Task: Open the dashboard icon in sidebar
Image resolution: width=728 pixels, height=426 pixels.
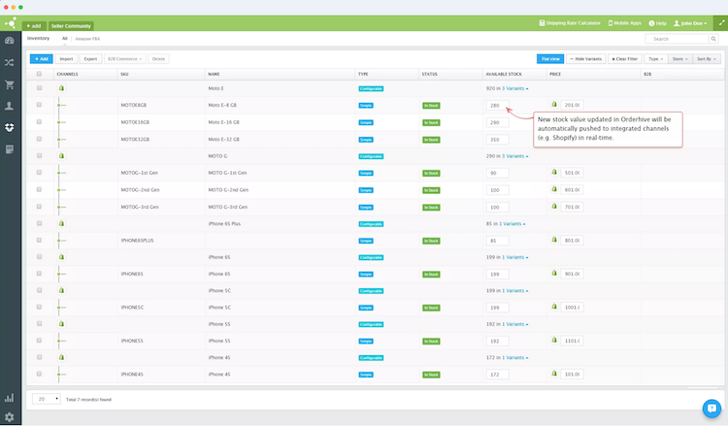Action: point(10,41)
